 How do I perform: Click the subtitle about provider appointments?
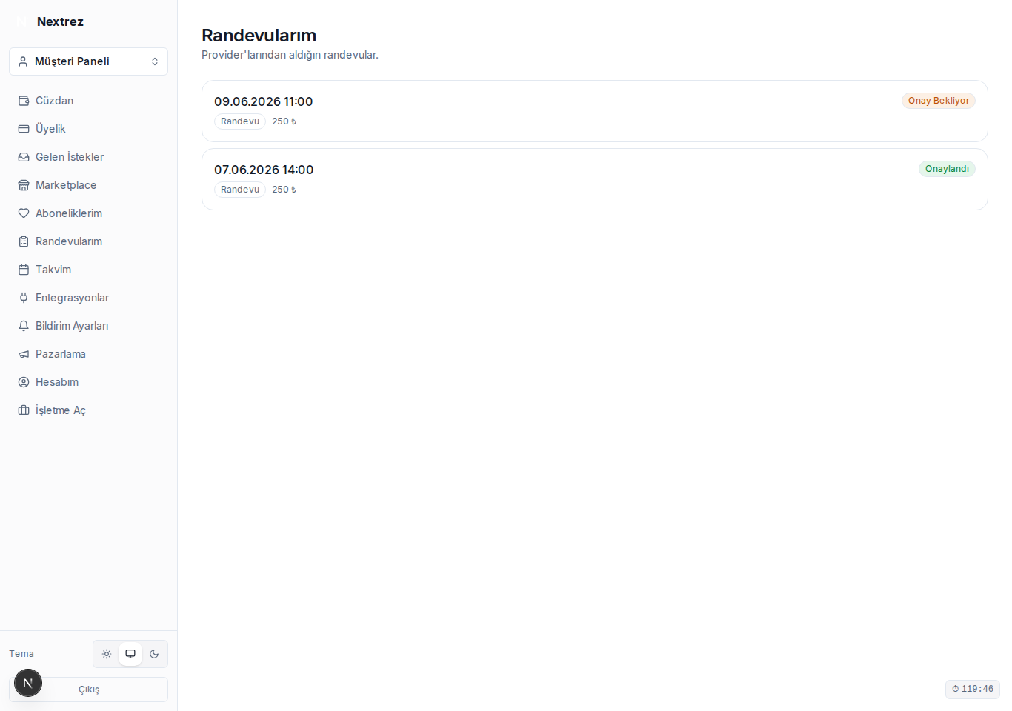pyautogui.click(x=290, y=55)
